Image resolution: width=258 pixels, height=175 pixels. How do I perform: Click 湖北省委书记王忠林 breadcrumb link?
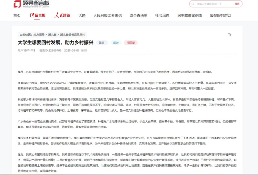(73, 35)
